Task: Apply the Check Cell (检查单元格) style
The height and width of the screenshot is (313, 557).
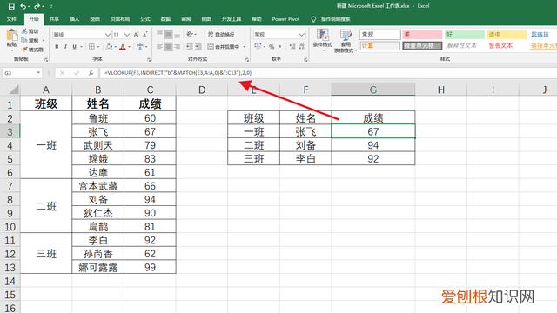Action: point(422,46)
